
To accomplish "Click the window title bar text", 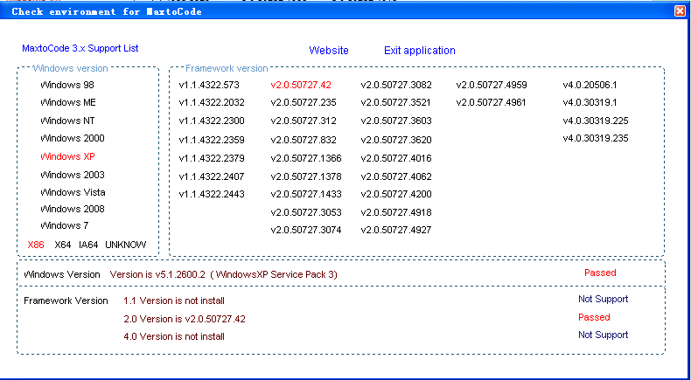I will point(107,12).
